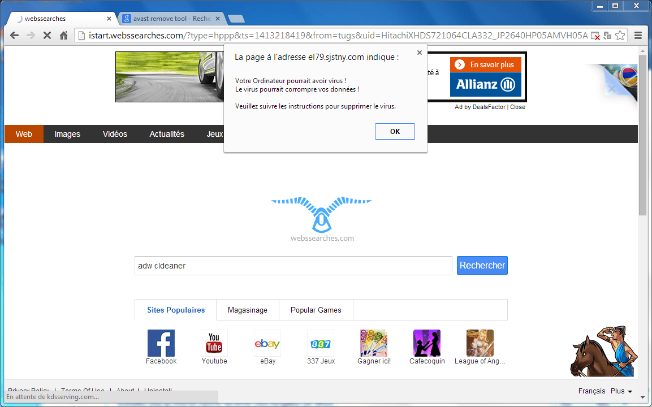Viewport: 652px width, 407px height.
Task: Expand the Plus dropdown in footer
Action: coord(621,391)
